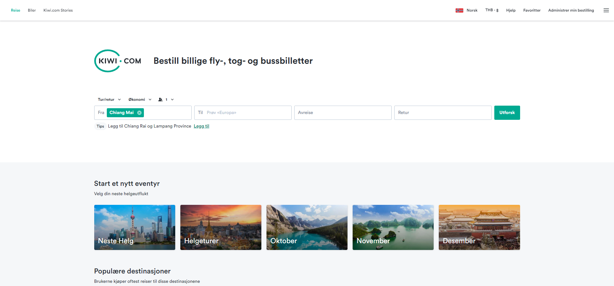
Task: Open the THB currency selector
Action: [x=492, y=10]
